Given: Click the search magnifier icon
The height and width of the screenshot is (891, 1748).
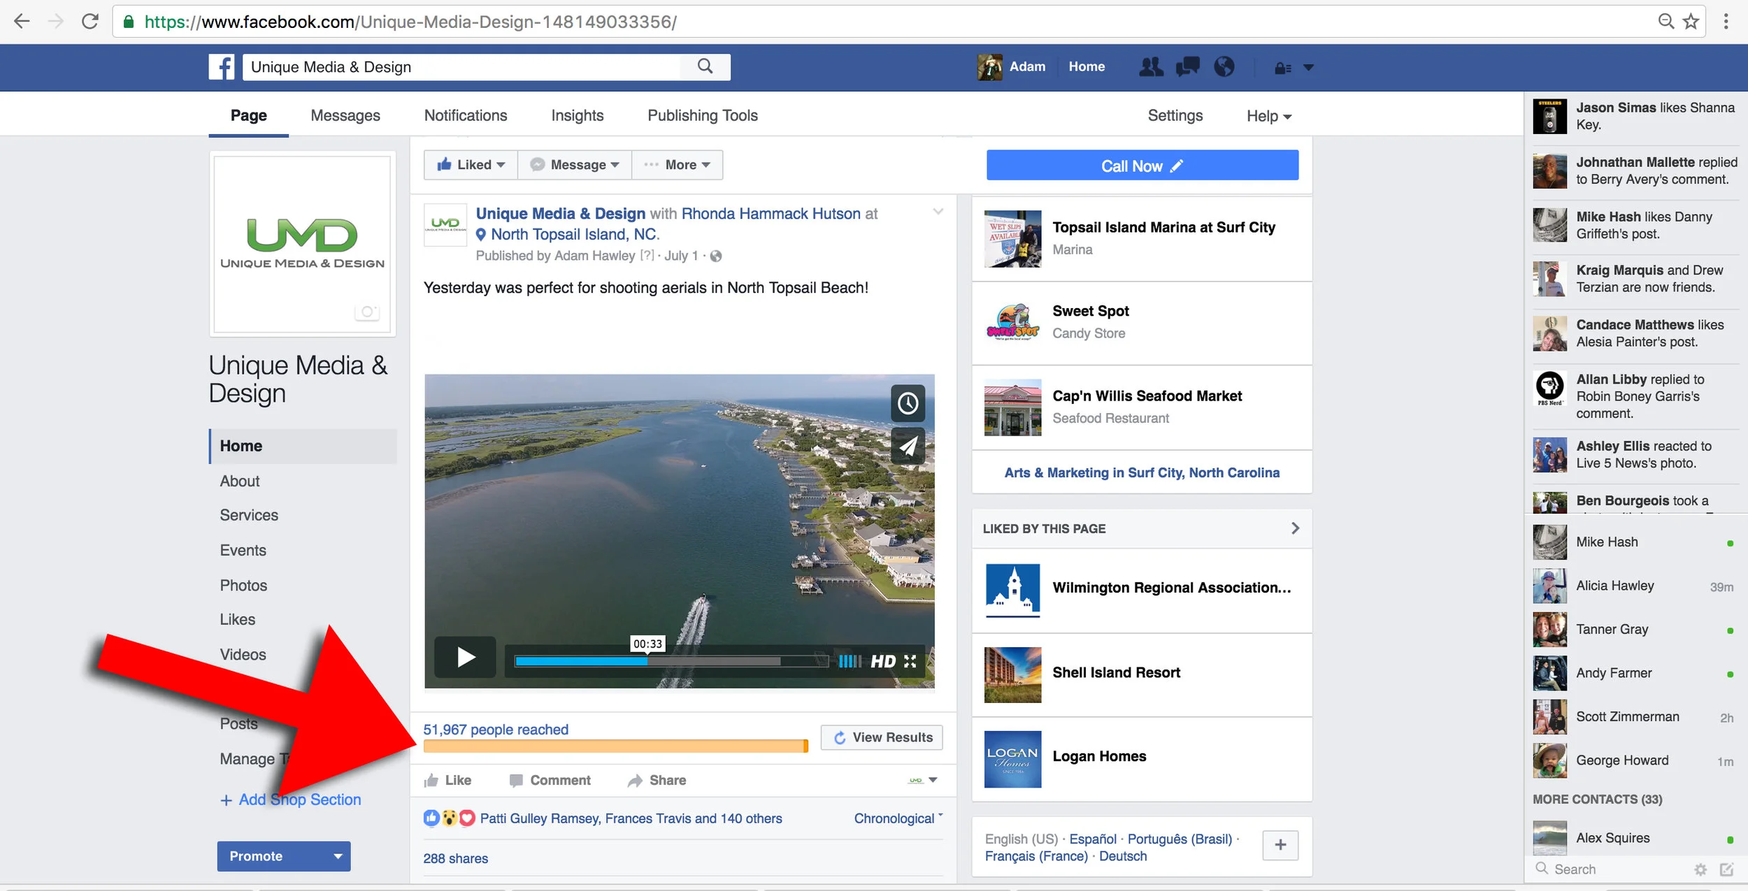Looking at the screenshot, I should click(705, 66).
